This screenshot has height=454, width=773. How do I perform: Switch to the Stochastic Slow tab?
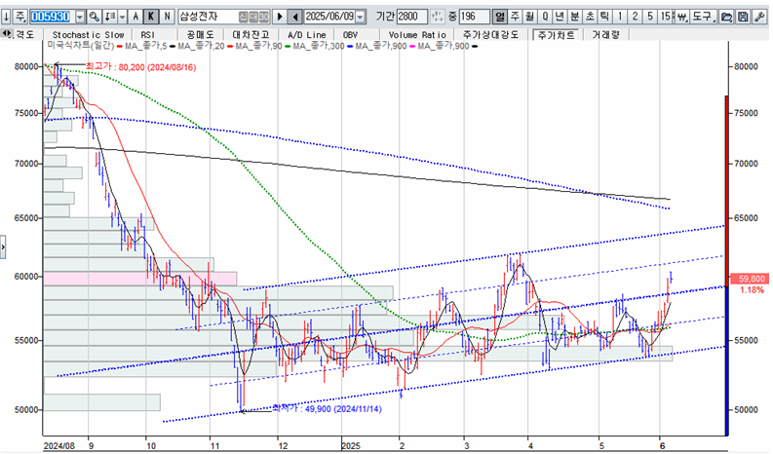coord(88,35)
